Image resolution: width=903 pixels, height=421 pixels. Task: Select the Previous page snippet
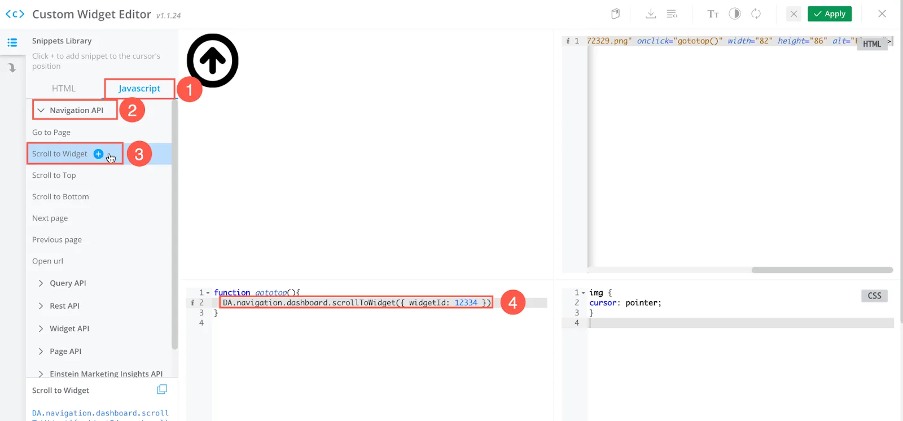[x=57, y=239]
